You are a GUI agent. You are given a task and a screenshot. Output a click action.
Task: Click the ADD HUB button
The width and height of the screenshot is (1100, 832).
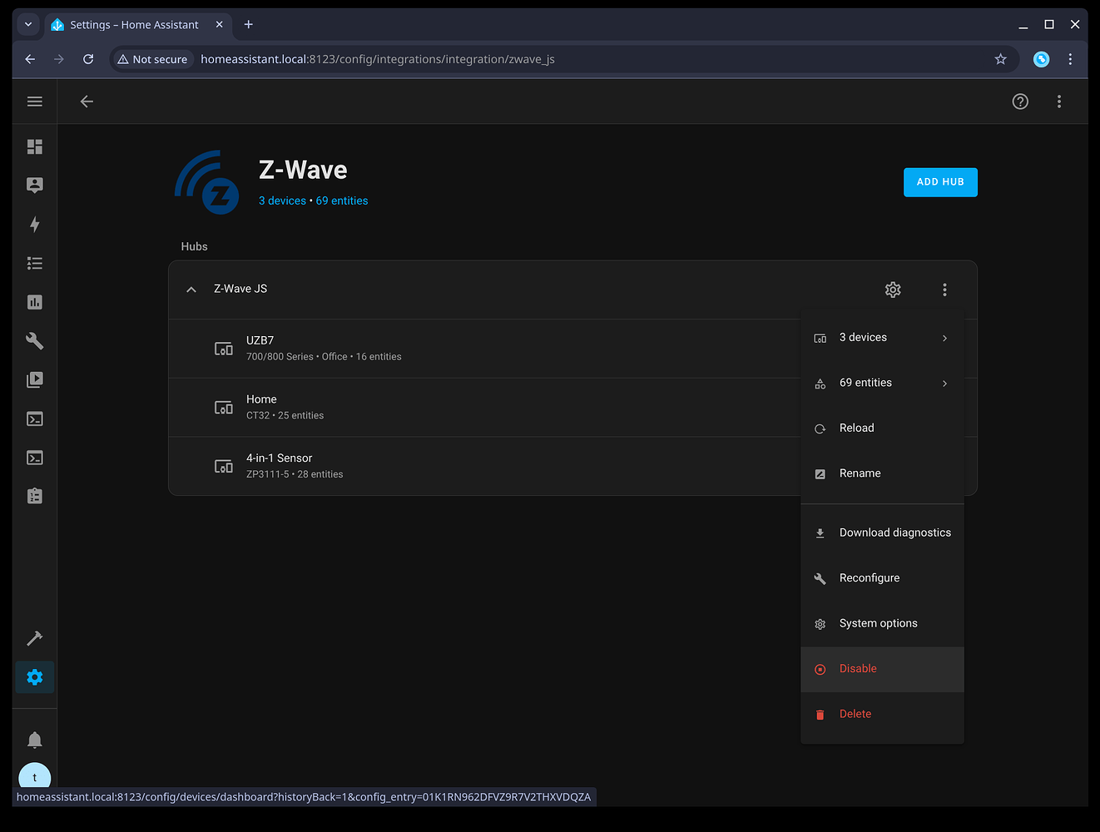coord(940,181)
